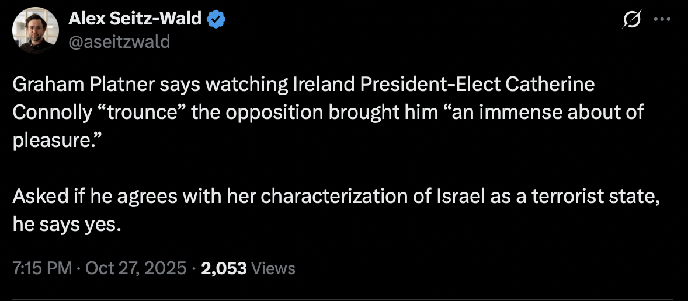Click the 2,053 view count number

224,268
